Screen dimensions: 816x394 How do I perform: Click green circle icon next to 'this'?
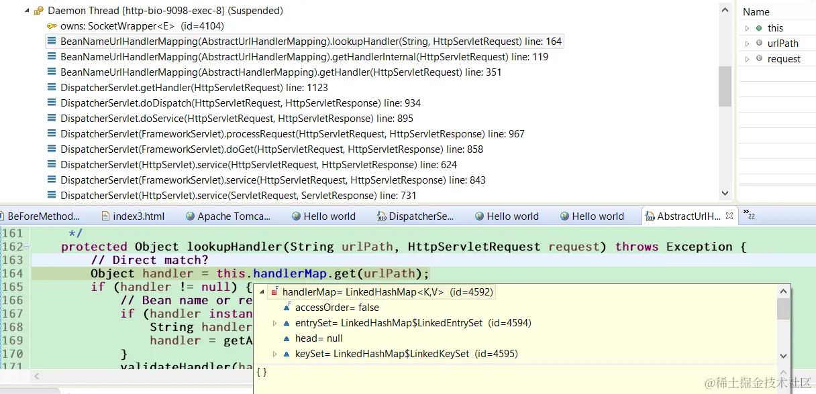point(759,28)
